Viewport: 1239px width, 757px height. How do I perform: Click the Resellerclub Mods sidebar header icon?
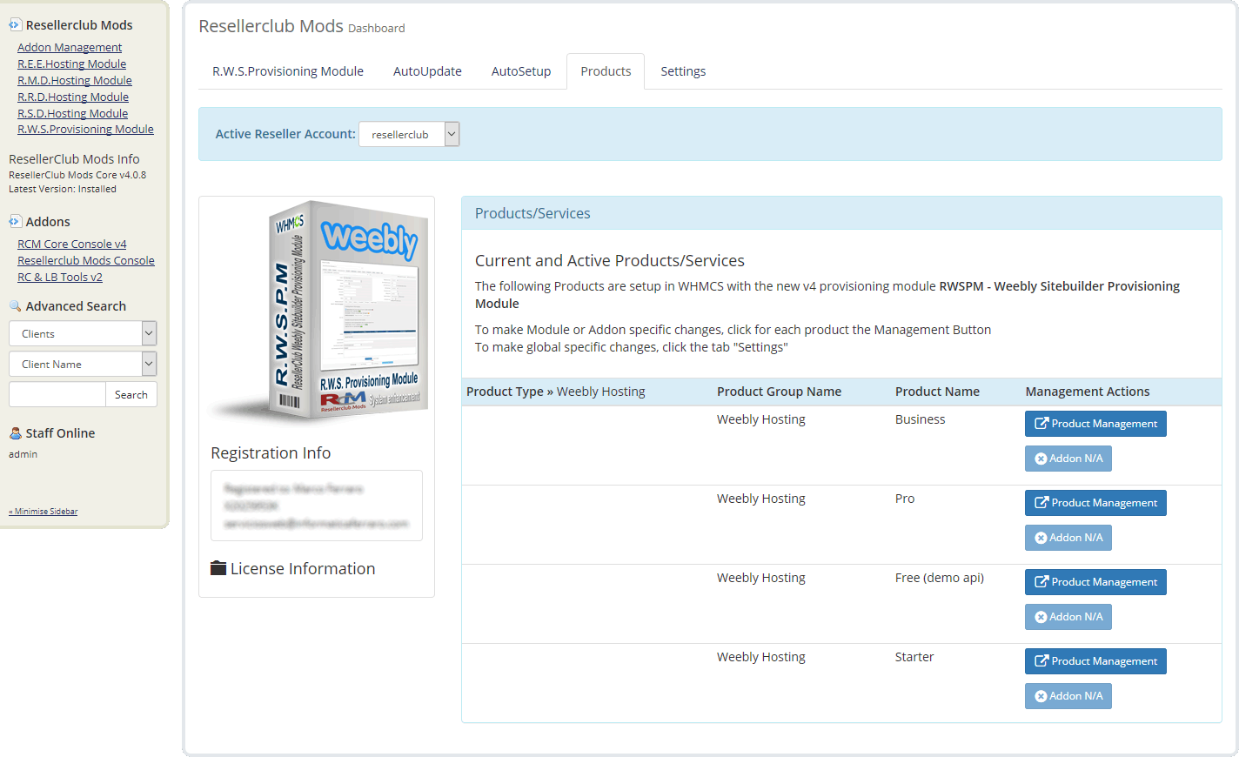coord(15,24)
